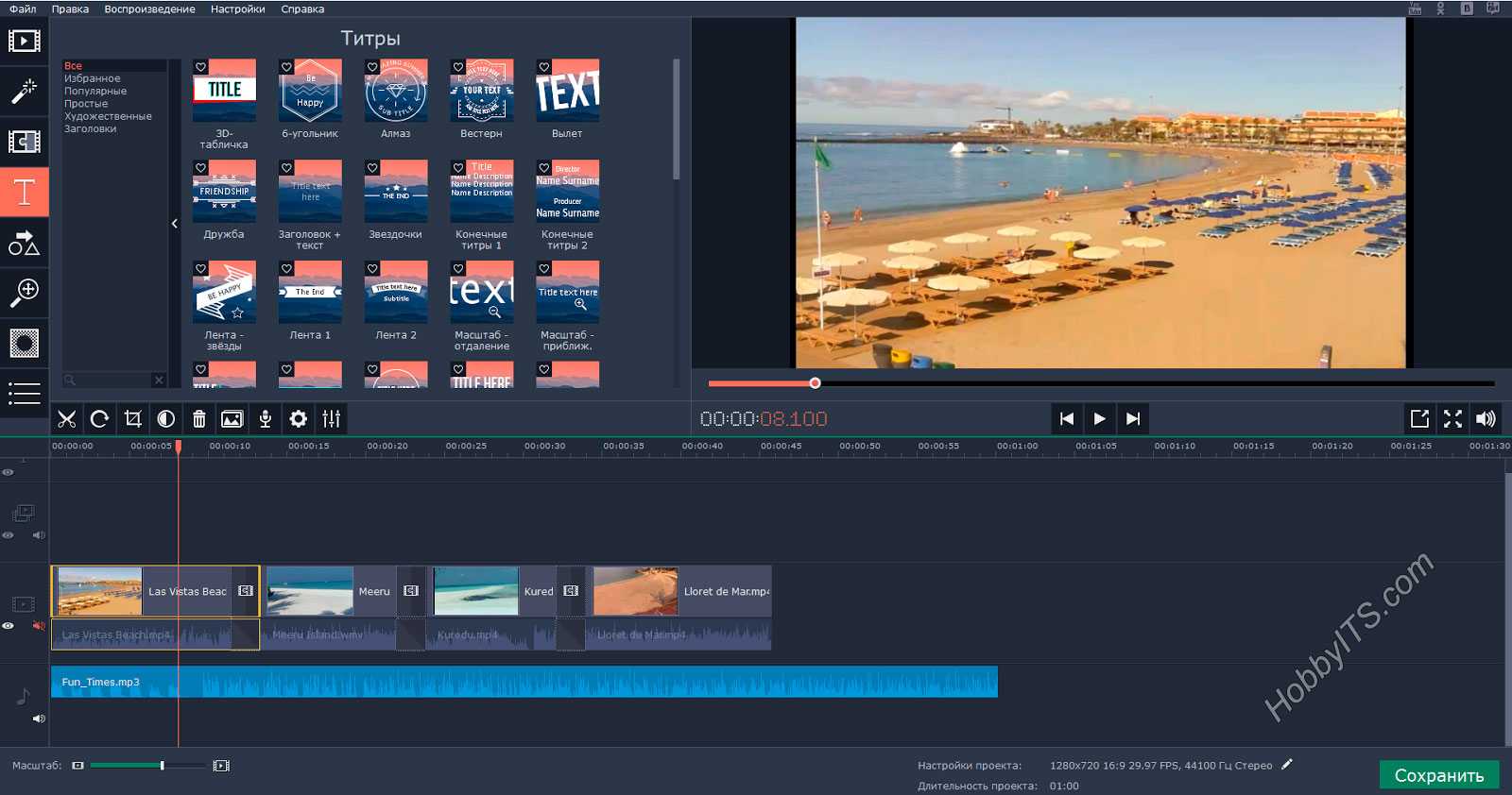Toggle favorite heart on 6-угольник title

pyautogui.click(x=286, y=67)
